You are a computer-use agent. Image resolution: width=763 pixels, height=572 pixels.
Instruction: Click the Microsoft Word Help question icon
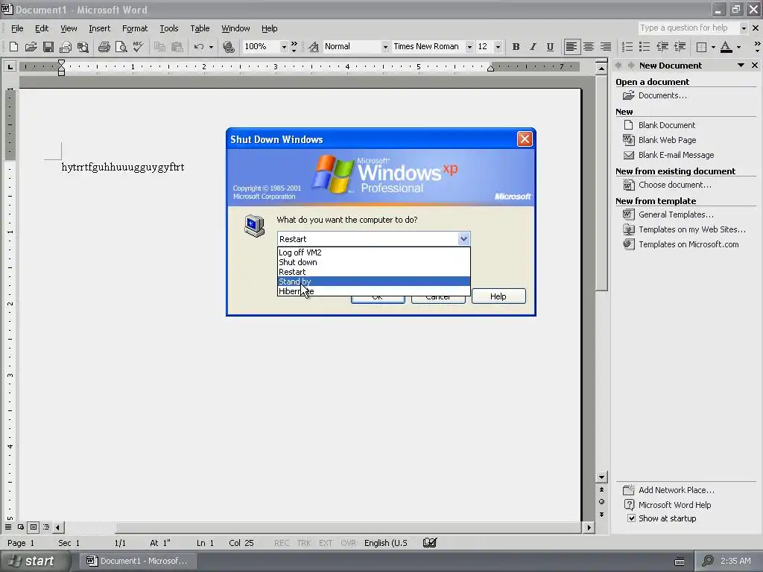629,505
